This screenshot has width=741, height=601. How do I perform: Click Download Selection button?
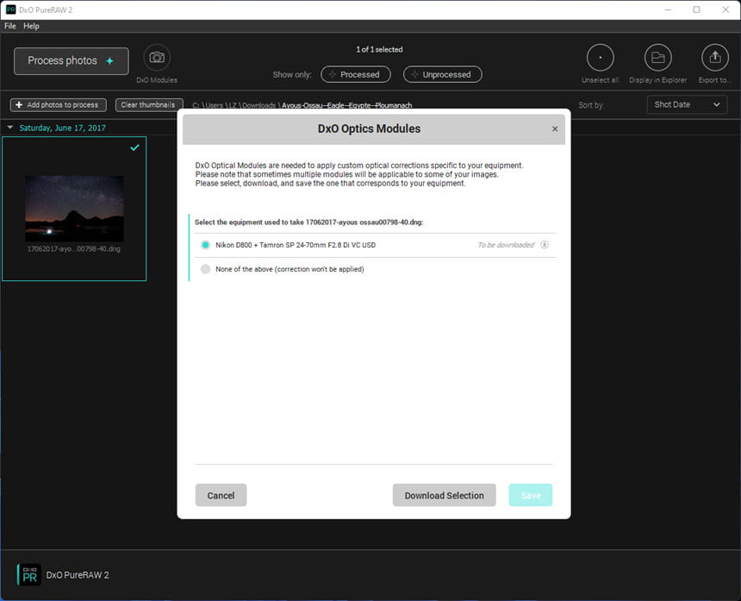click(x=445, y=495)
